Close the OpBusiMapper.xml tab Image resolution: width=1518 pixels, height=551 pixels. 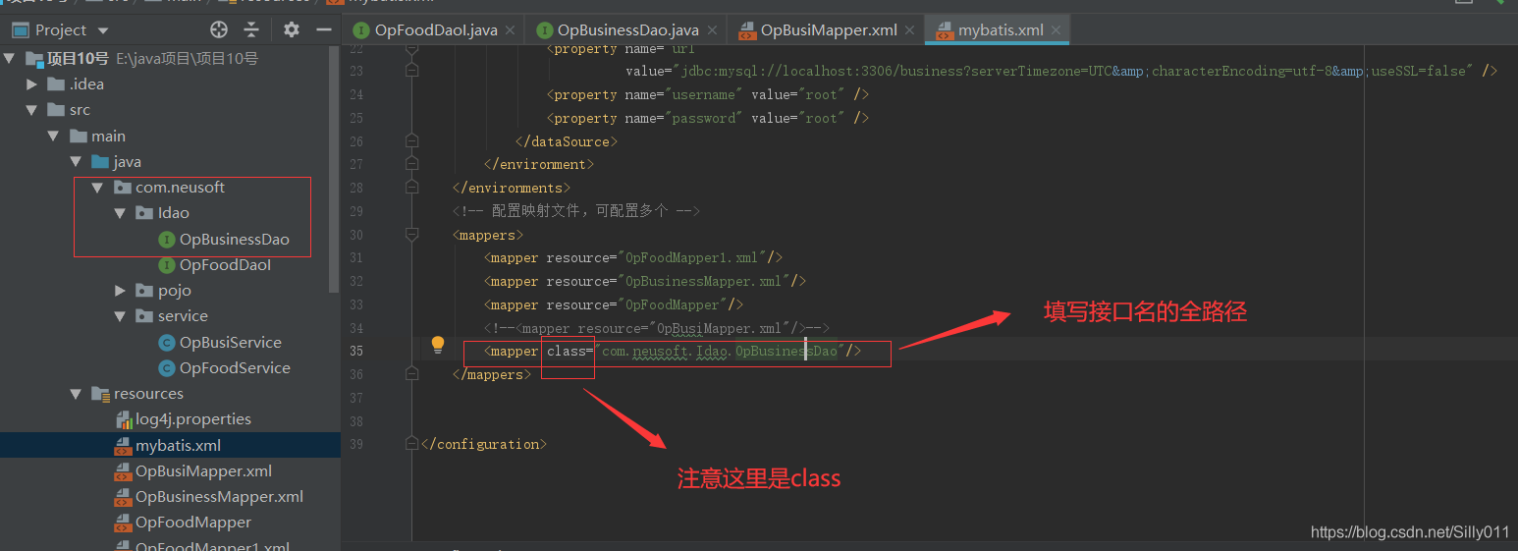click(910, 30)
